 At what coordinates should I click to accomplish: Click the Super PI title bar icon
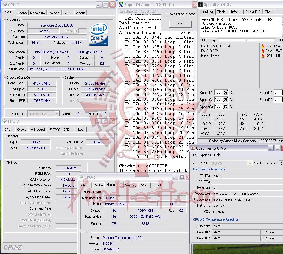121,4
